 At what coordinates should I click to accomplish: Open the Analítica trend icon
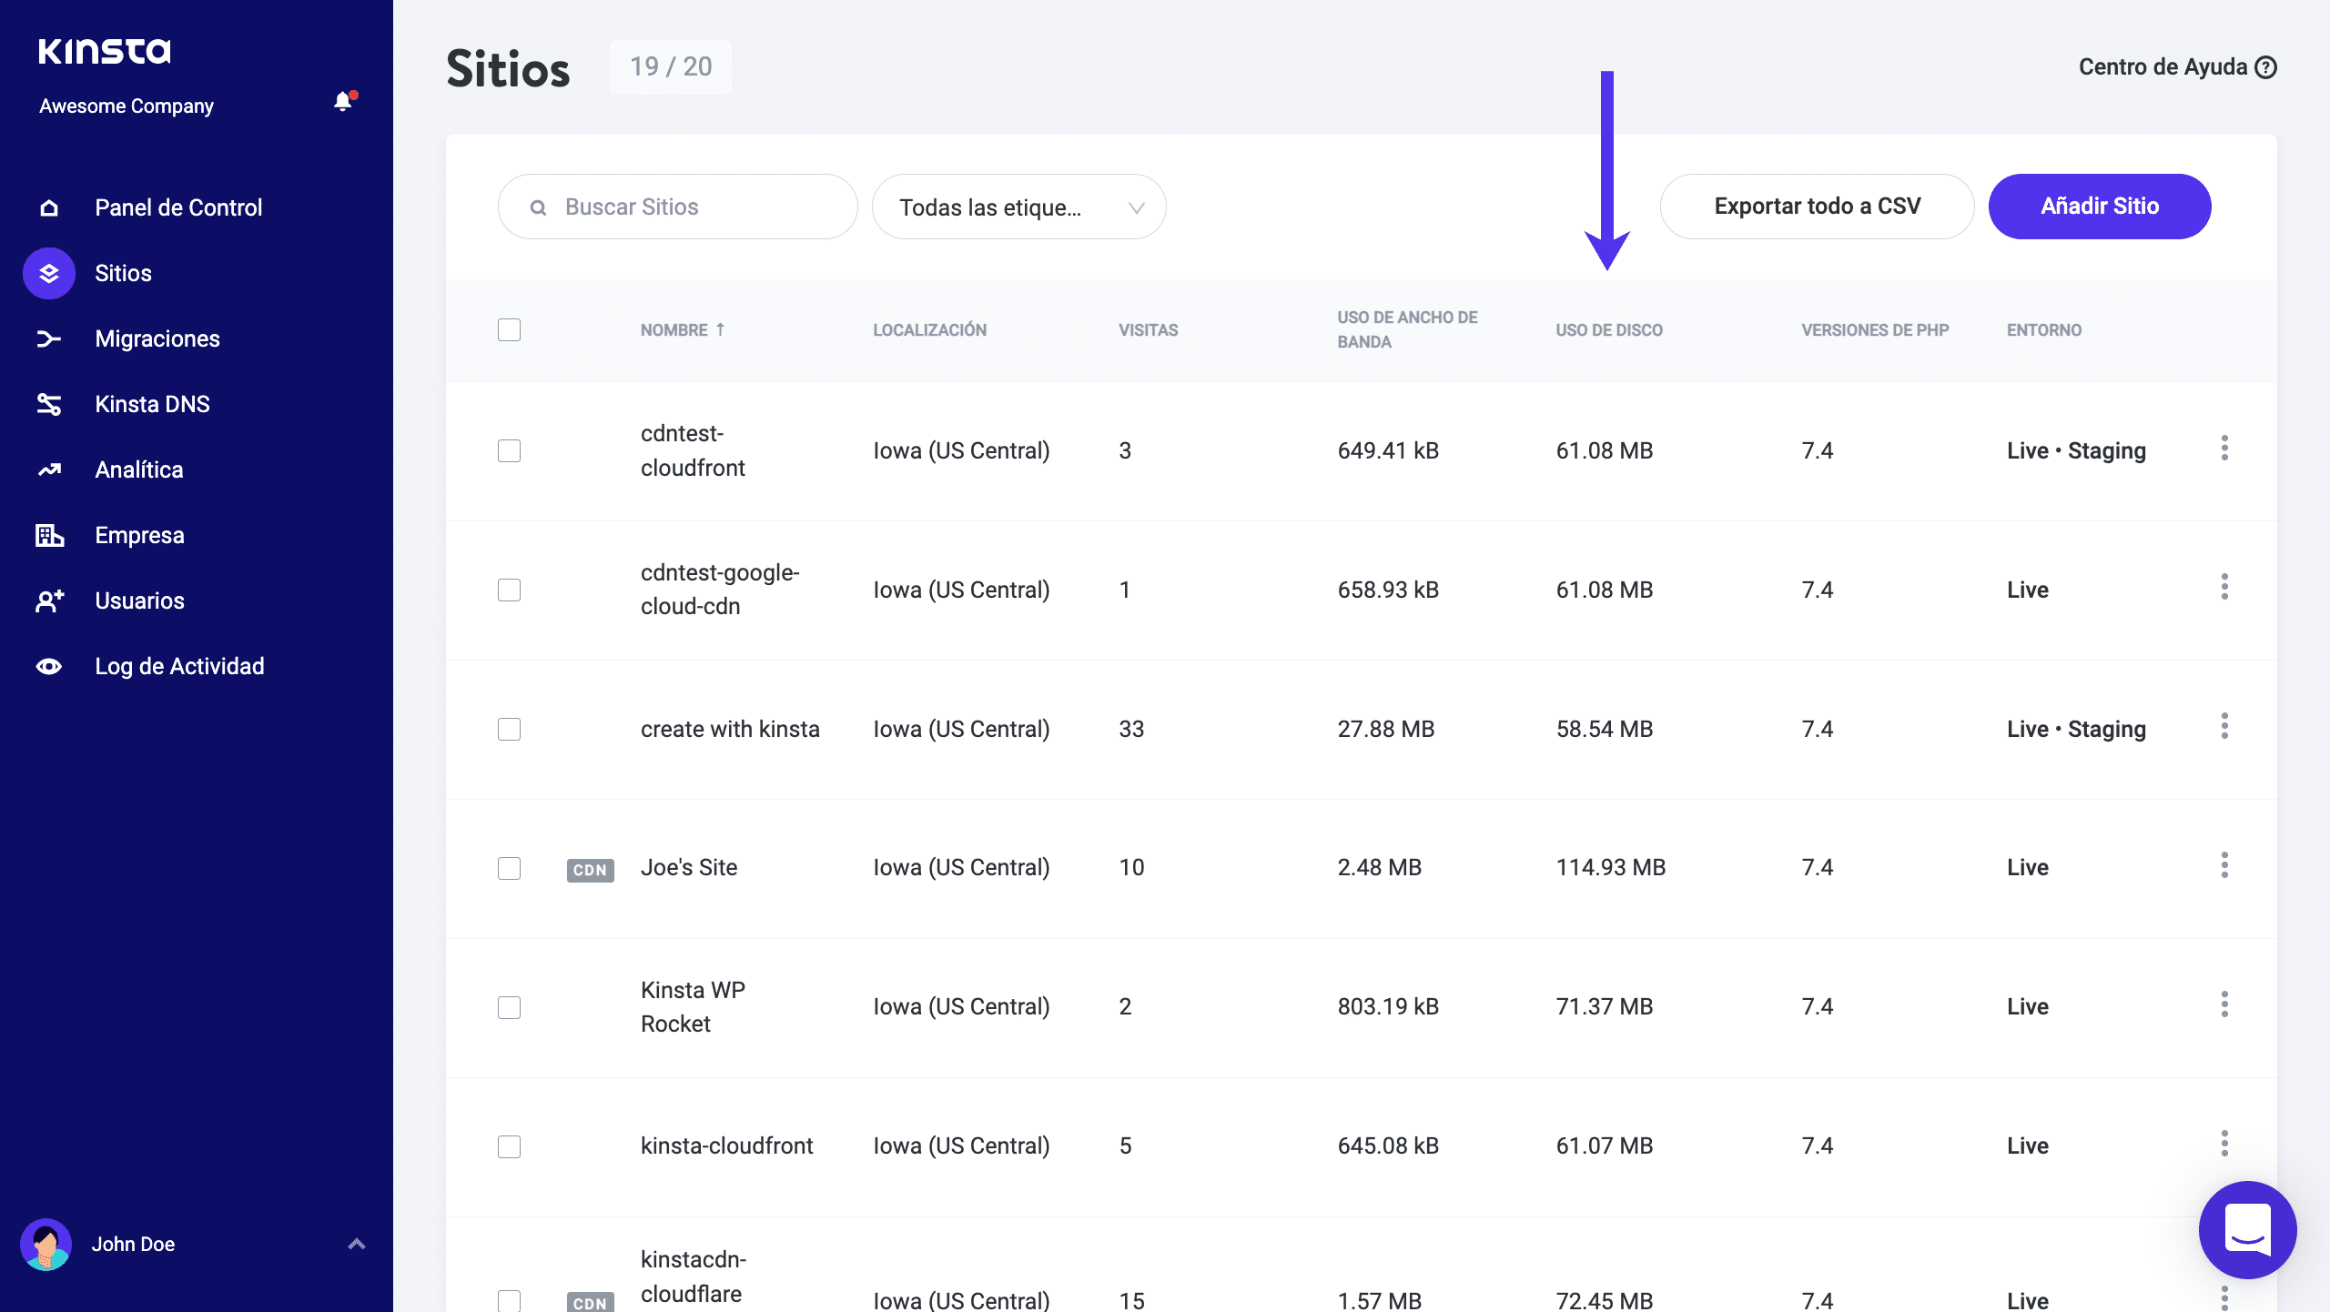48,469
